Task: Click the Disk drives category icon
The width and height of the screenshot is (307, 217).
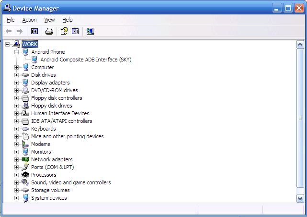Action: pyautogui.click(x=25, y=75)
